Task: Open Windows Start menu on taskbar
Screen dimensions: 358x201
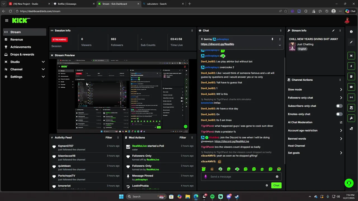Action: click(x=121, y=197)
